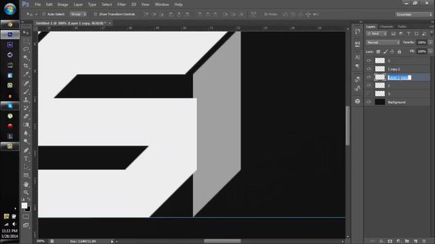The width and height of the screenshot is (435, 244).
Task: Open the Paragraph panel icon
Action: tap(358, 66)
